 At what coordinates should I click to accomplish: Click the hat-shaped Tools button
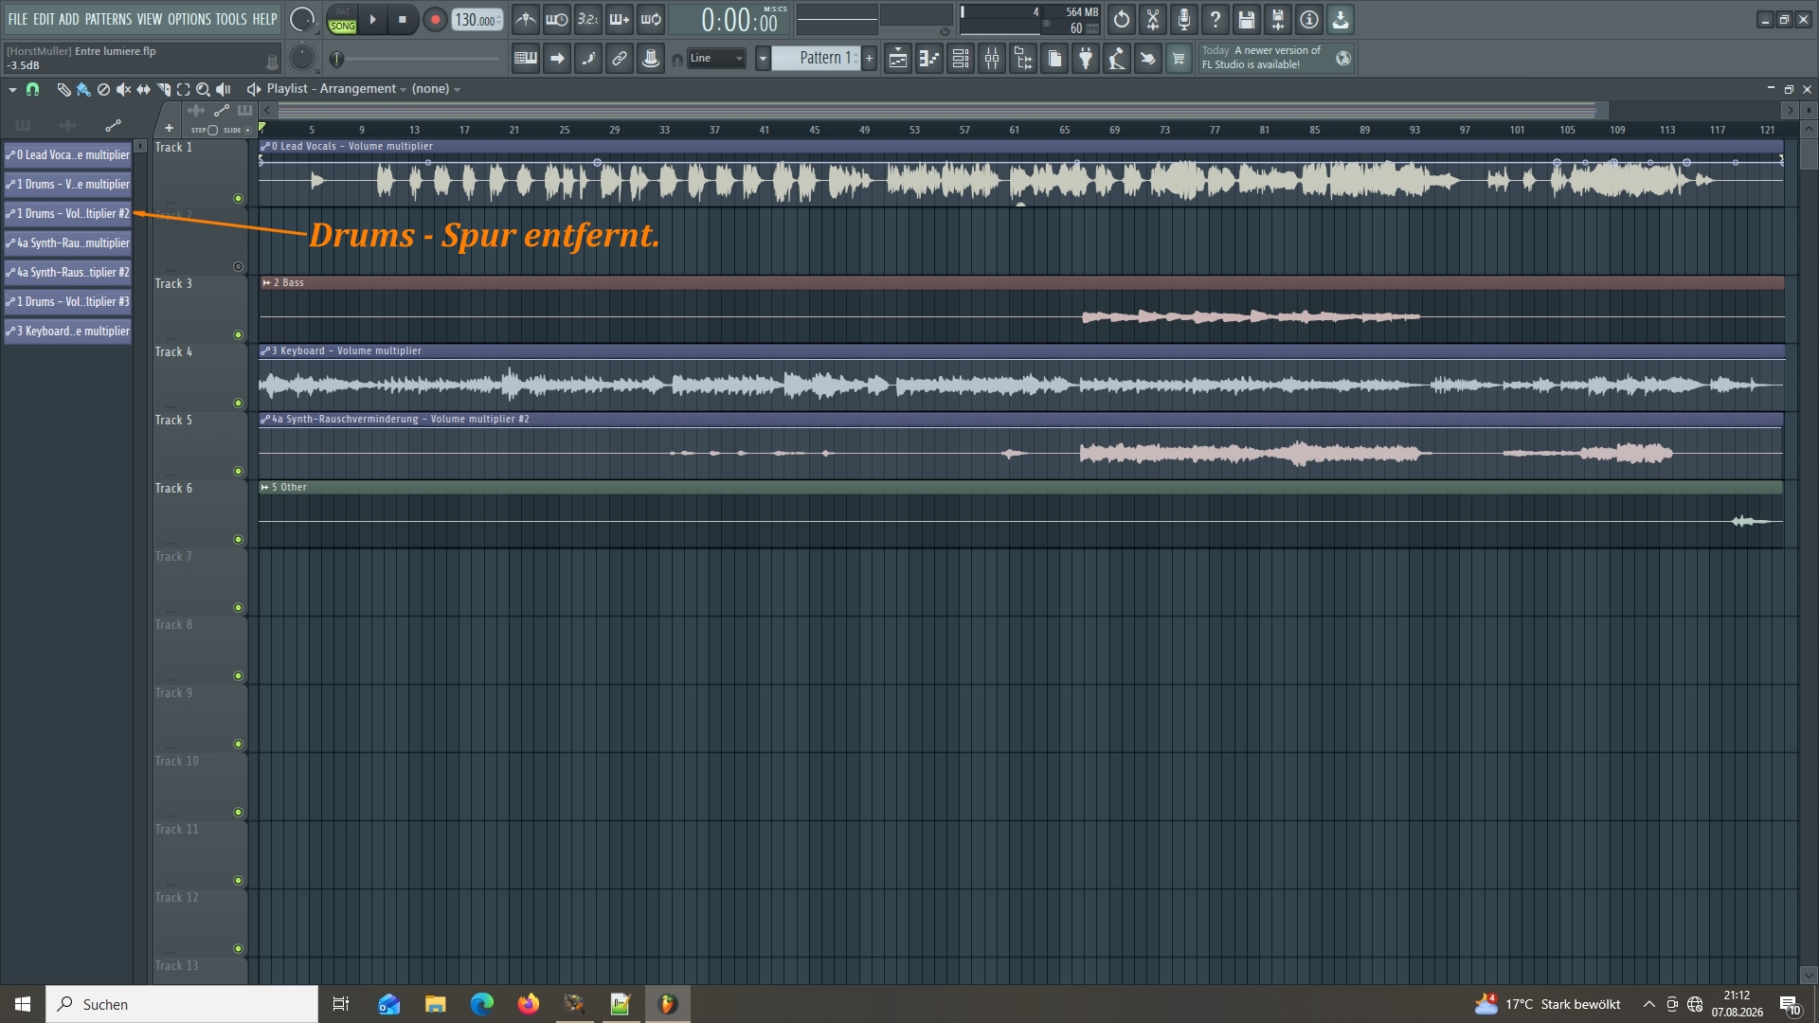click(651, 59)
